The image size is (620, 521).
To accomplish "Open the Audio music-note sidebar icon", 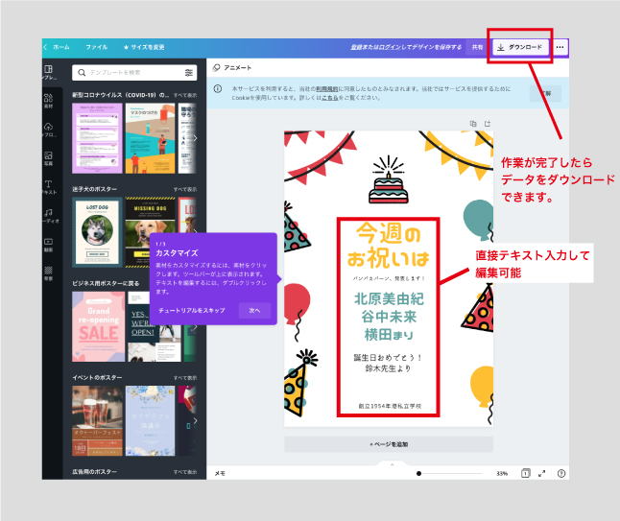I will (48, 213).
